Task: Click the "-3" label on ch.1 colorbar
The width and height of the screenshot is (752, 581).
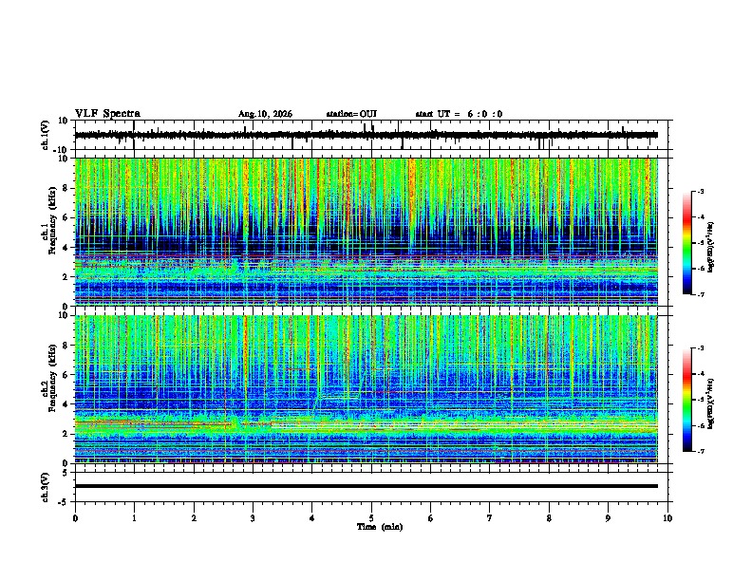Action: coord(701,191)
